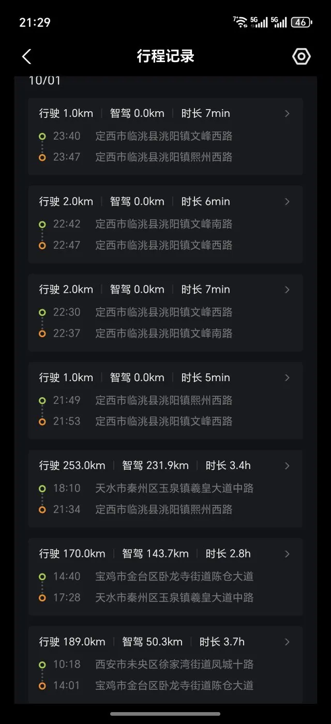The height and width of the screenshot is (724, 331).
Task: Tap the Wi-Fi status icon
Action: (240, 22)
